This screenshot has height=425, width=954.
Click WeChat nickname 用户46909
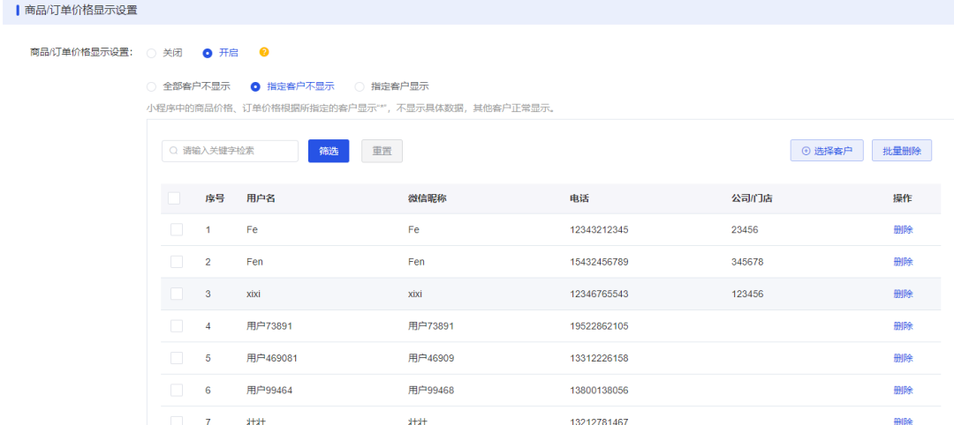(x=431, y=358)
